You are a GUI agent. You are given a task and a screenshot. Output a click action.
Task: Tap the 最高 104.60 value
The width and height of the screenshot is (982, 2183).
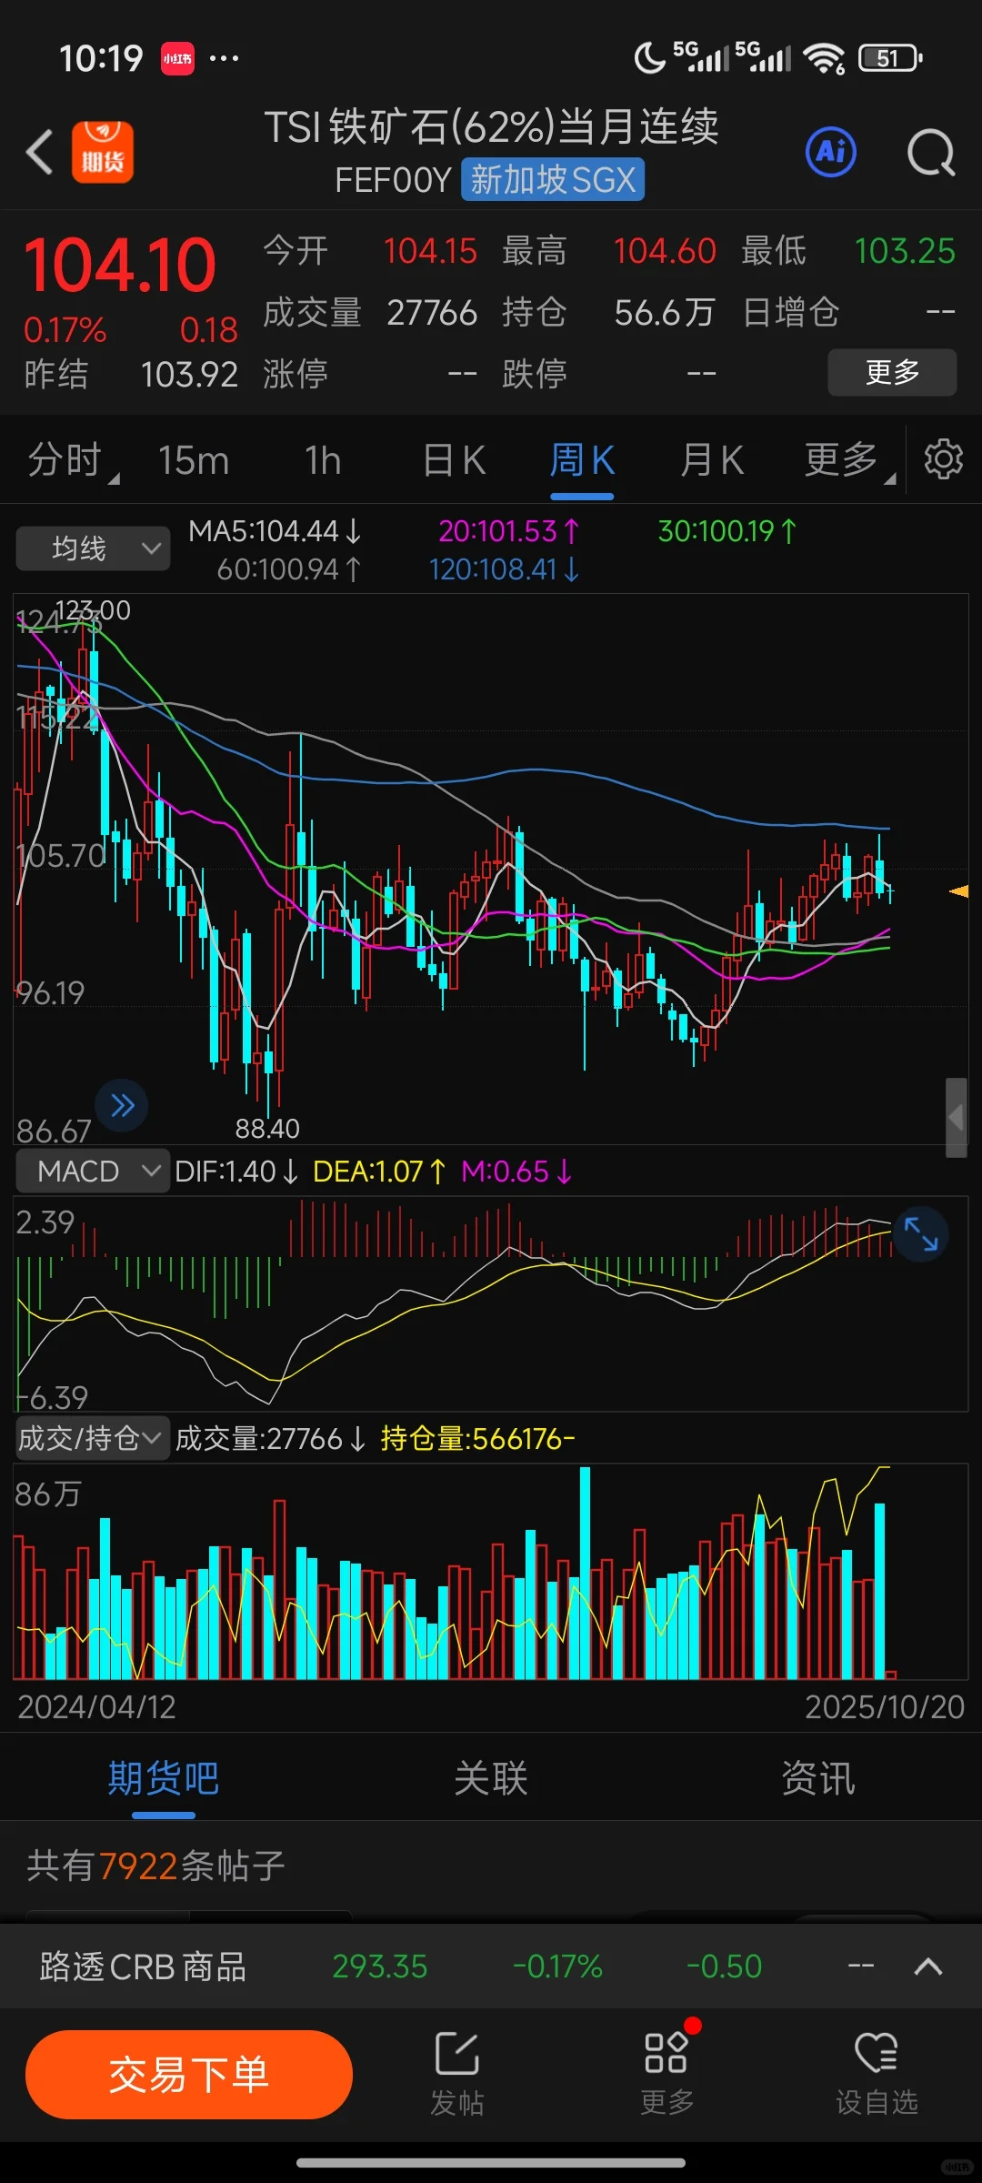pyautogui.click(x=665, y=251)
